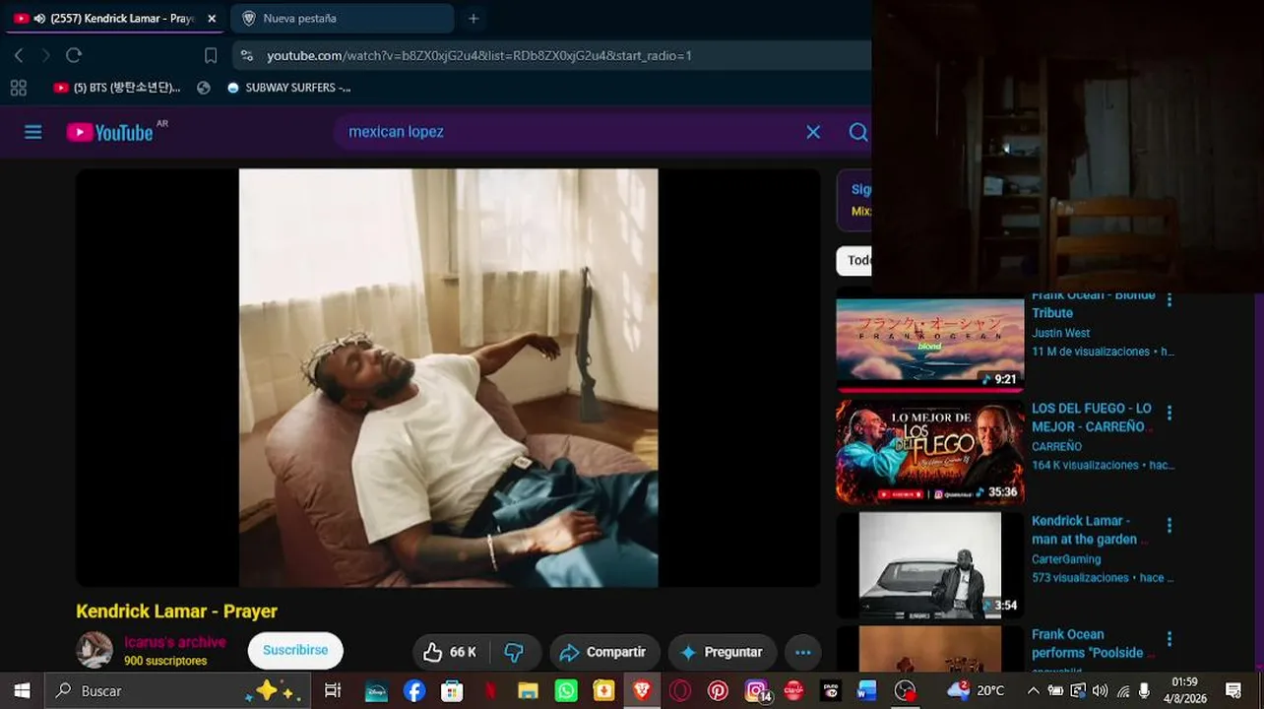The image size is (1264, 709).
Task: Open options menu for Frank Ocean Poolside video
Action: [x=1169, y=639]
